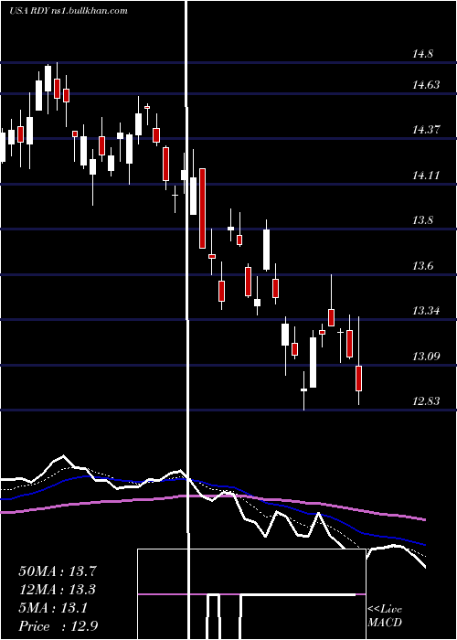The height and width of the screenshot is (640, 457).
Task: Click the 5MA : 13.1 readout
Action: click(53, 608)
